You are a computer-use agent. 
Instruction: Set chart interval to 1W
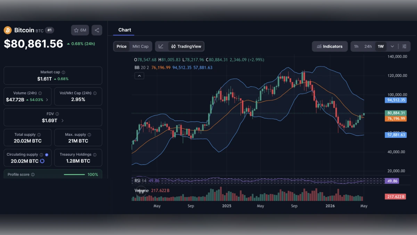381,46
